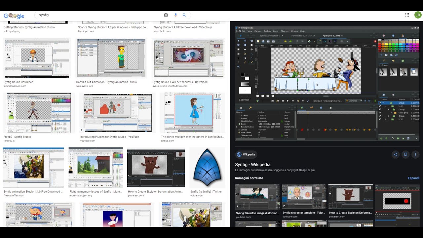
Task: Click the Immagini correlate heading
Action: [249, 178]
